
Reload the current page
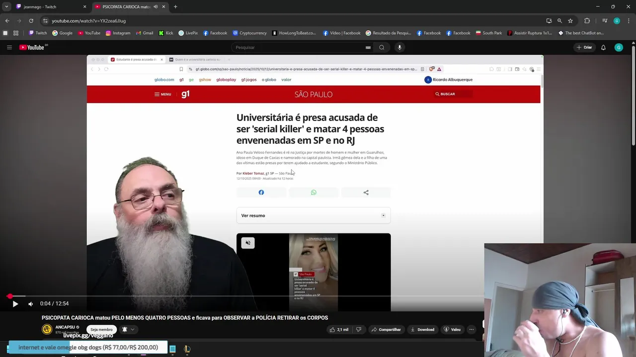pos(31,21)
